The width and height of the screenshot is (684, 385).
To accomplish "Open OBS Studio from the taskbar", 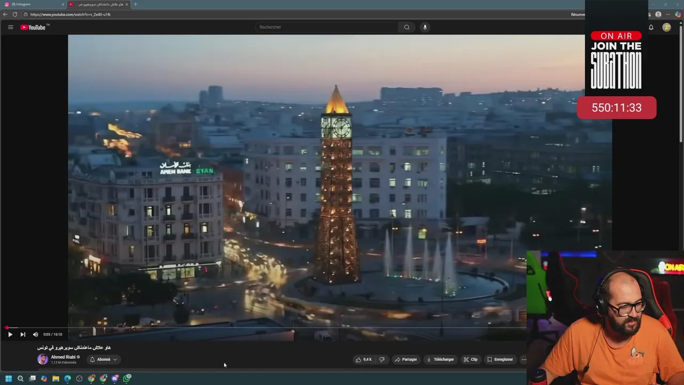I will [79, 379].
